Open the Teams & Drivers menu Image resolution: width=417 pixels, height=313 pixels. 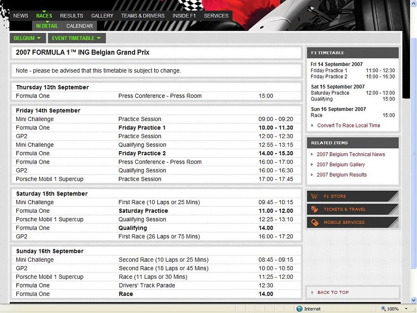[x=143, y=16]
